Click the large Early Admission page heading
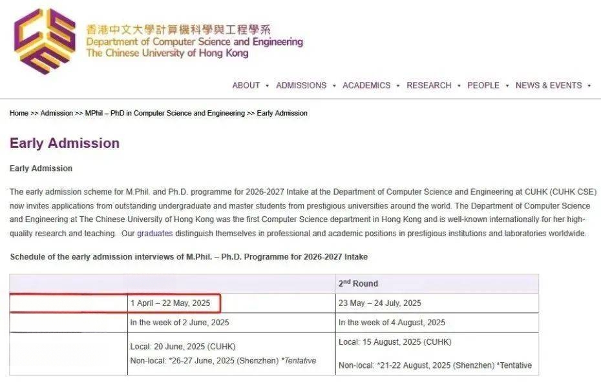The width and height of the screenshot is (601, 386). (x=65, y=143)
